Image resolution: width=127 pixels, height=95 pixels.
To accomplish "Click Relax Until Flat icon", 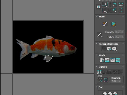I will point(109,49).
